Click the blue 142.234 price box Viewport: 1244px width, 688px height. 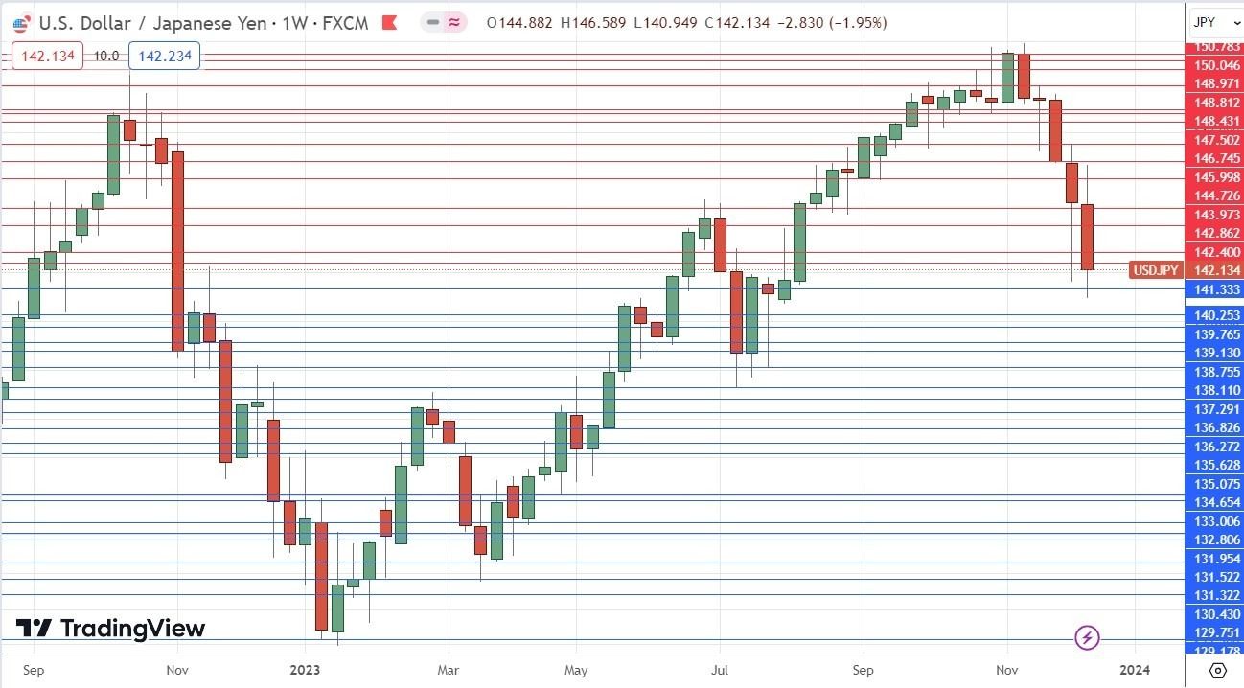click(164, 56)
